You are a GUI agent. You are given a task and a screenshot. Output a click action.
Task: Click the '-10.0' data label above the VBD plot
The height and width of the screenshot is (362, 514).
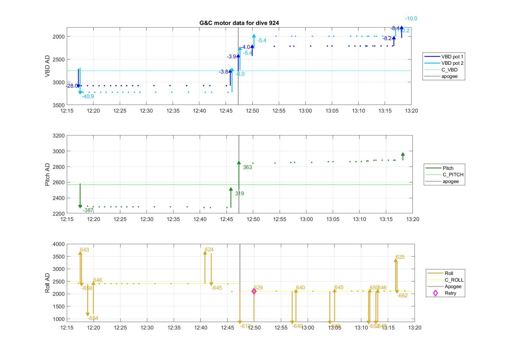tap(411, 19)
